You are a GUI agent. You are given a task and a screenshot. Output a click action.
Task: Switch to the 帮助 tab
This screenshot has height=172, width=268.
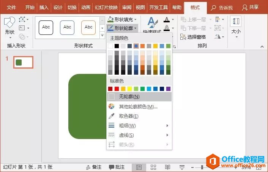(177, 8)
